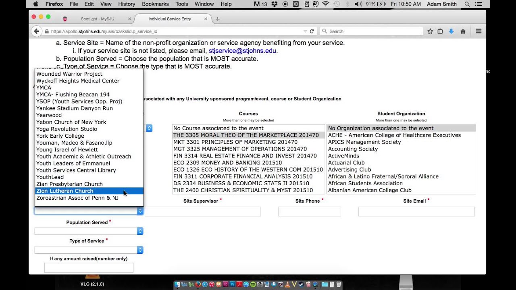Click the Apple menu icon

[35, 4]
